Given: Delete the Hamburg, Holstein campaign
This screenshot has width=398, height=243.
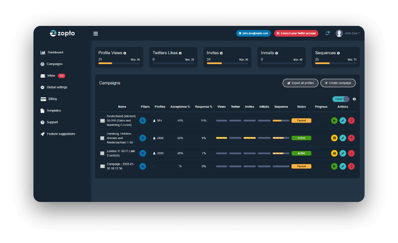Looking at the screenshot, I should (351, 138).
